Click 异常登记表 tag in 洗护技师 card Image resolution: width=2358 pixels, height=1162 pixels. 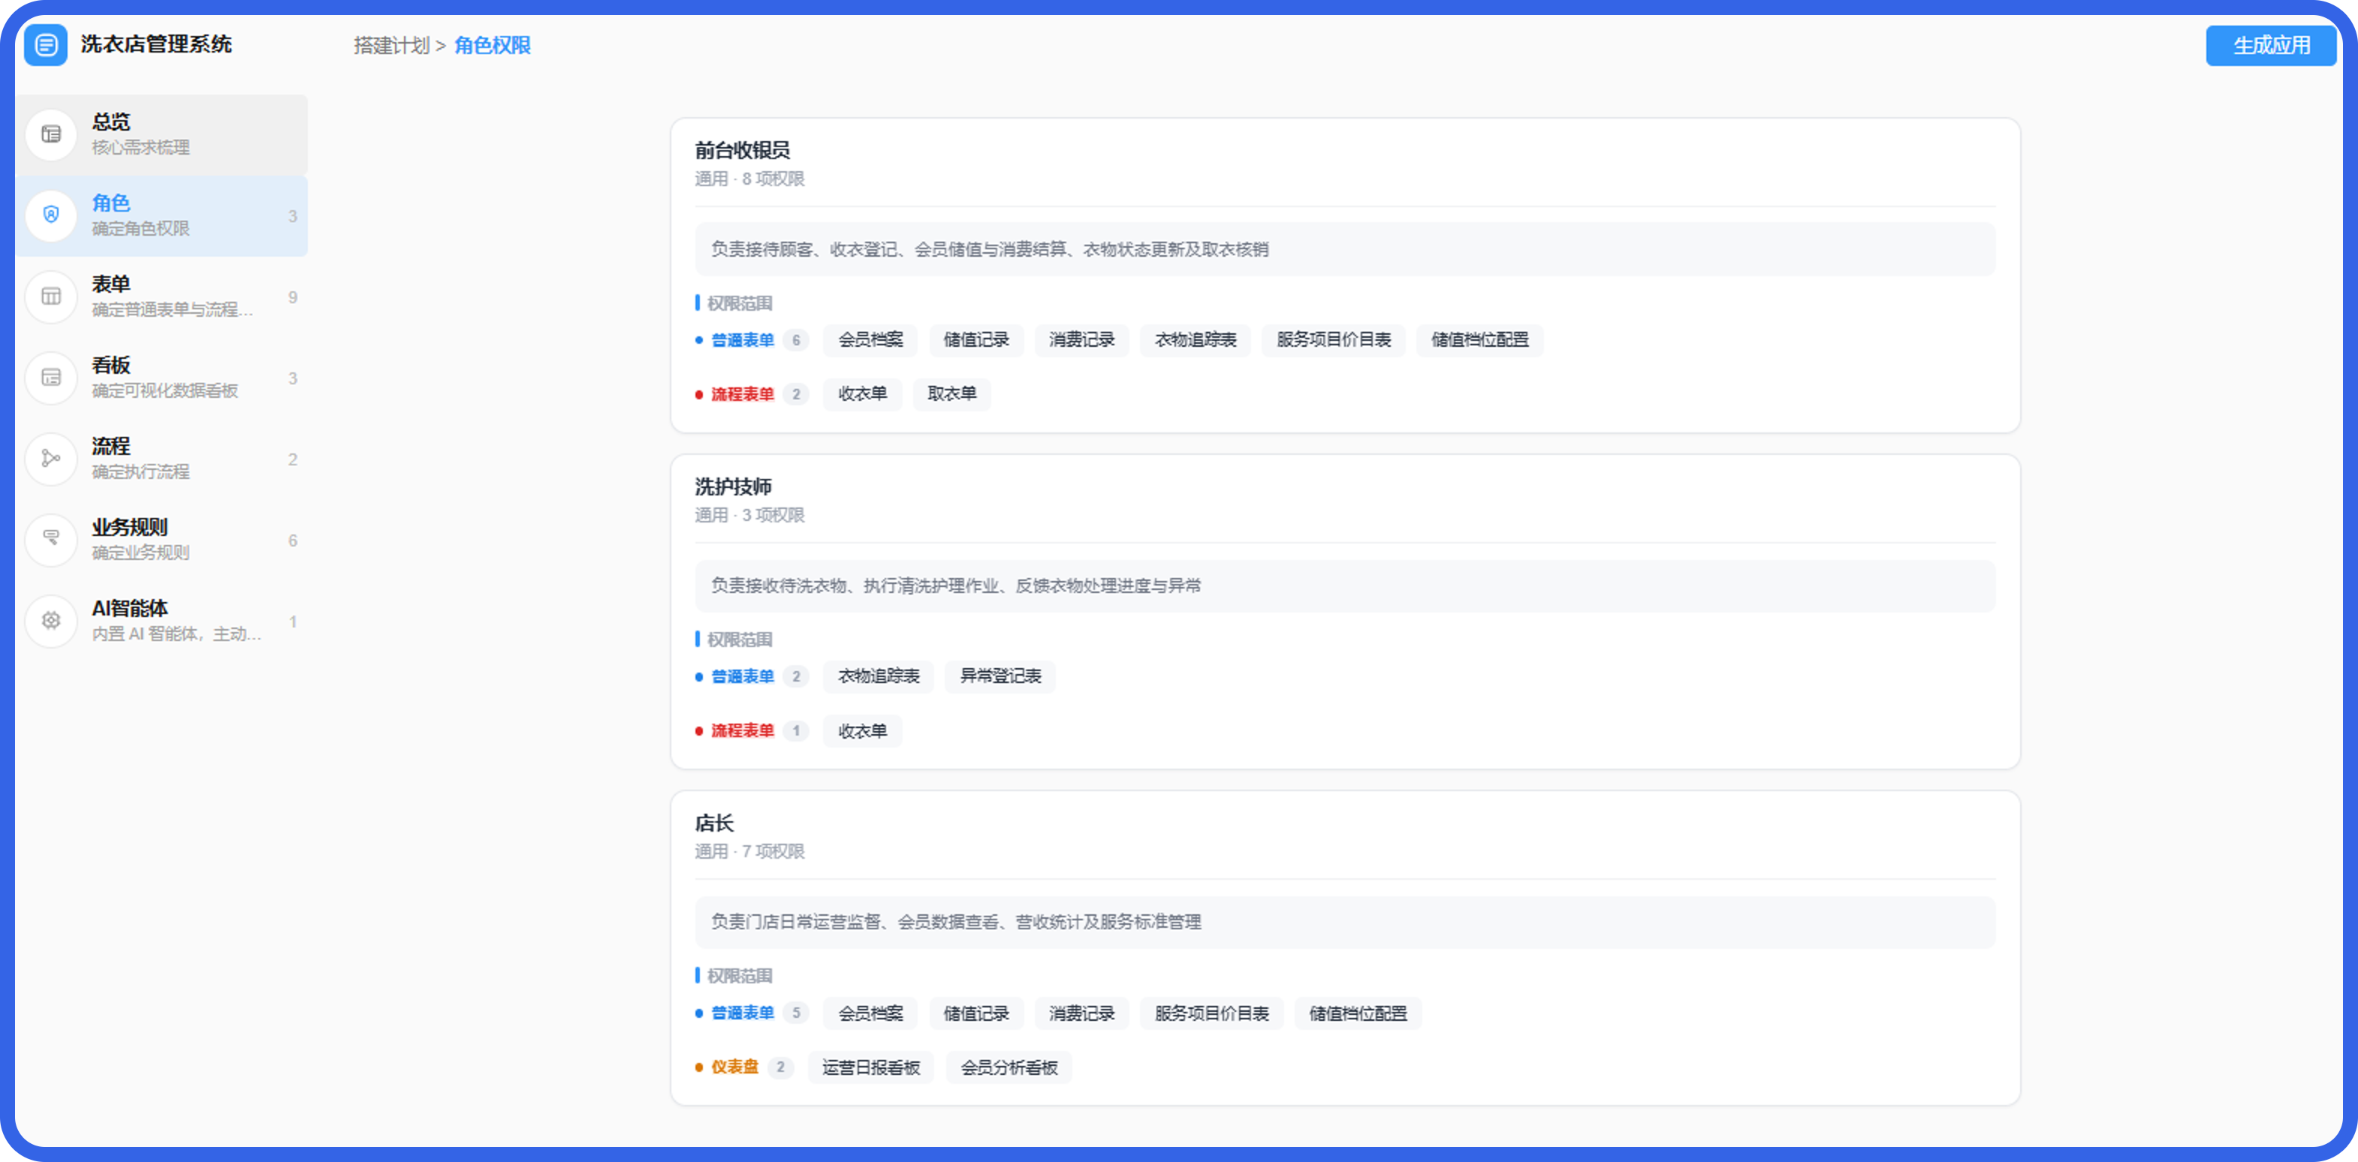pyautogui.click(x=1000, y=677)
